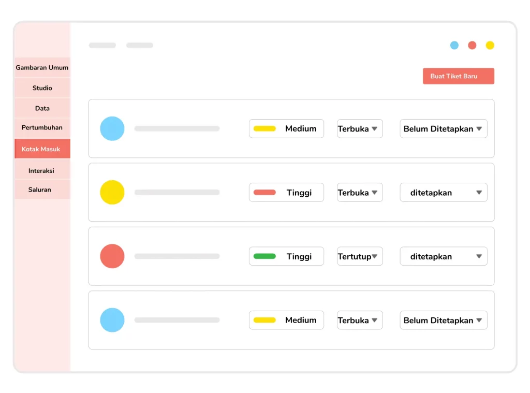The width and height of the screenshot is (530, 393).
Task: Expand the Belum Ditetapkan dropdown in the last ticket
Action: [444, 321]
